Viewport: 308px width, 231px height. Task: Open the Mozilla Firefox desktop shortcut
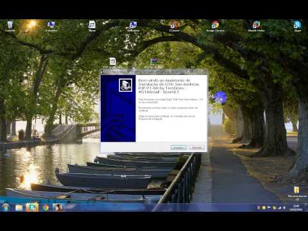256,26
